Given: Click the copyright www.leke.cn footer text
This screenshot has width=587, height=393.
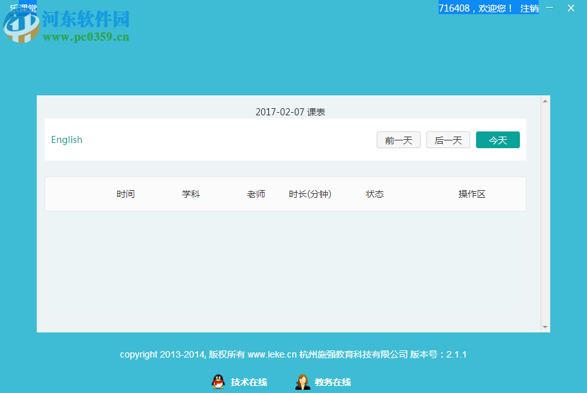Looking at the screenshot, I should 293,354.
